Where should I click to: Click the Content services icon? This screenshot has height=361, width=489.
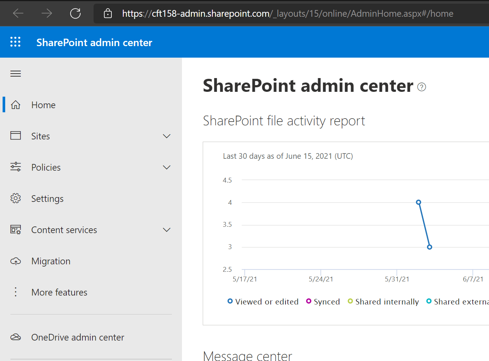[15, 229]
